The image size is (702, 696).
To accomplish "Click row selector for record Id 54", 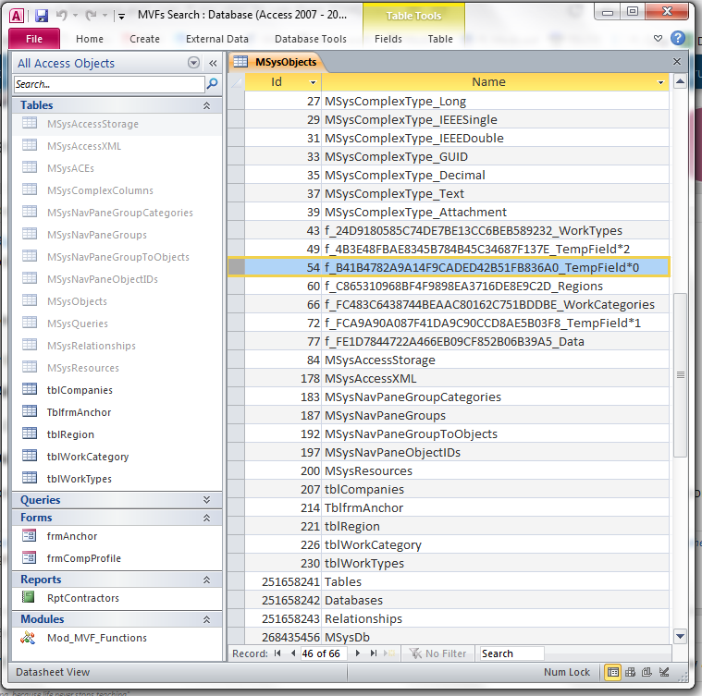I will pos(237,267).
